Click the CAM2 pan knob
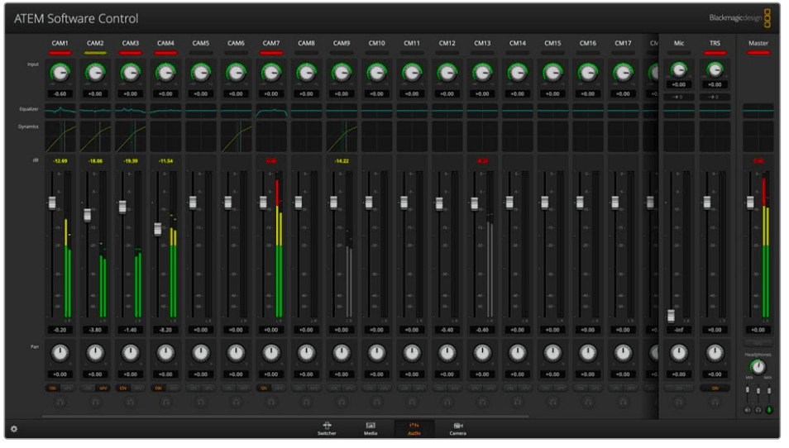Viewport: 789px width, 448px height. click(x=95, y=353)
